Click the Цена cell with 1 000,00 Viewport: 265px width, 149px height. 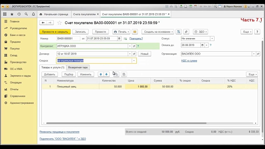point(137,87)
